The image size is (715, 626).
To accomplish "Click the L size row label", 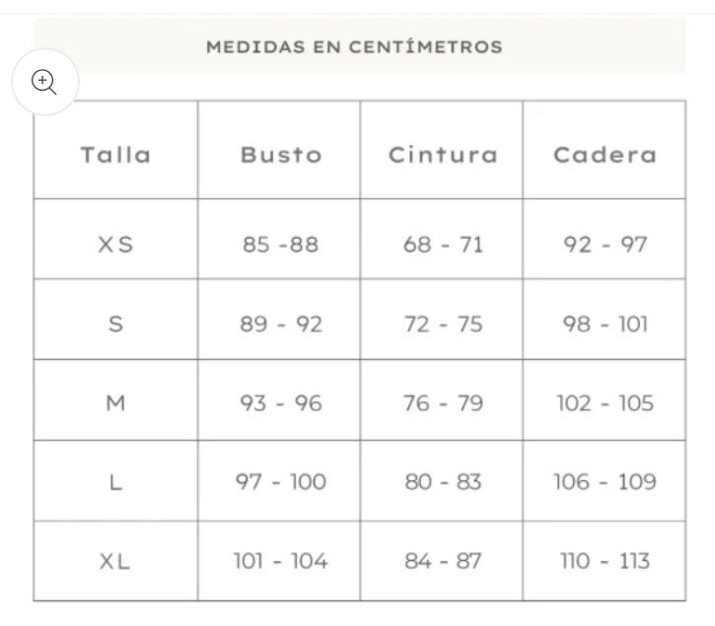I will point(115,482).
